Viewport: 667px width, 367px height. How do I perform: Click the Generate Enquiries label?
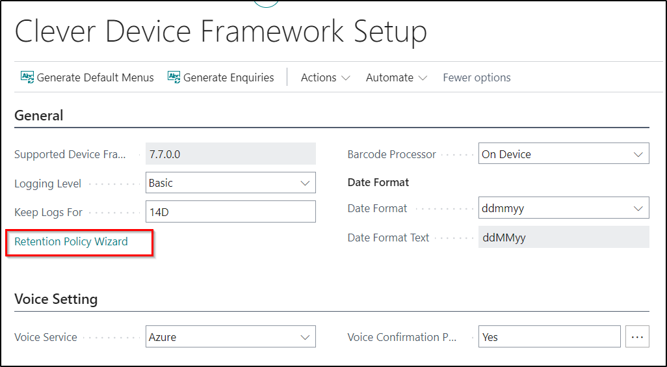pyautogui.click(x=229, y=77)
